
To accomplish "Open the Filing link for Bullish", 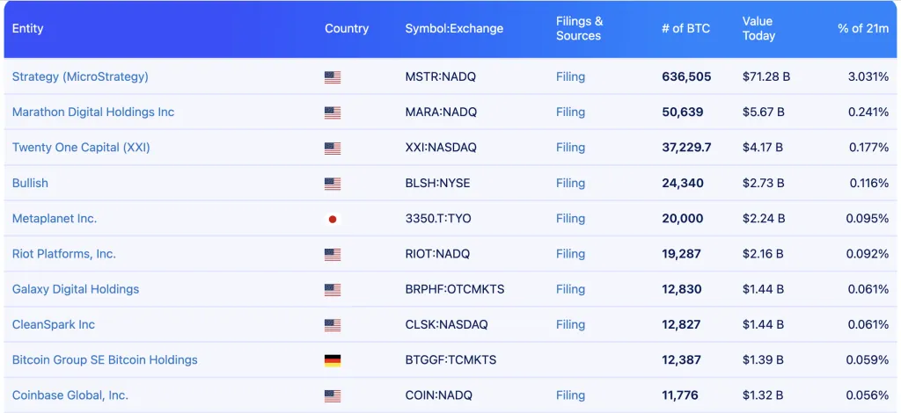I will click(x=570, y=183).
